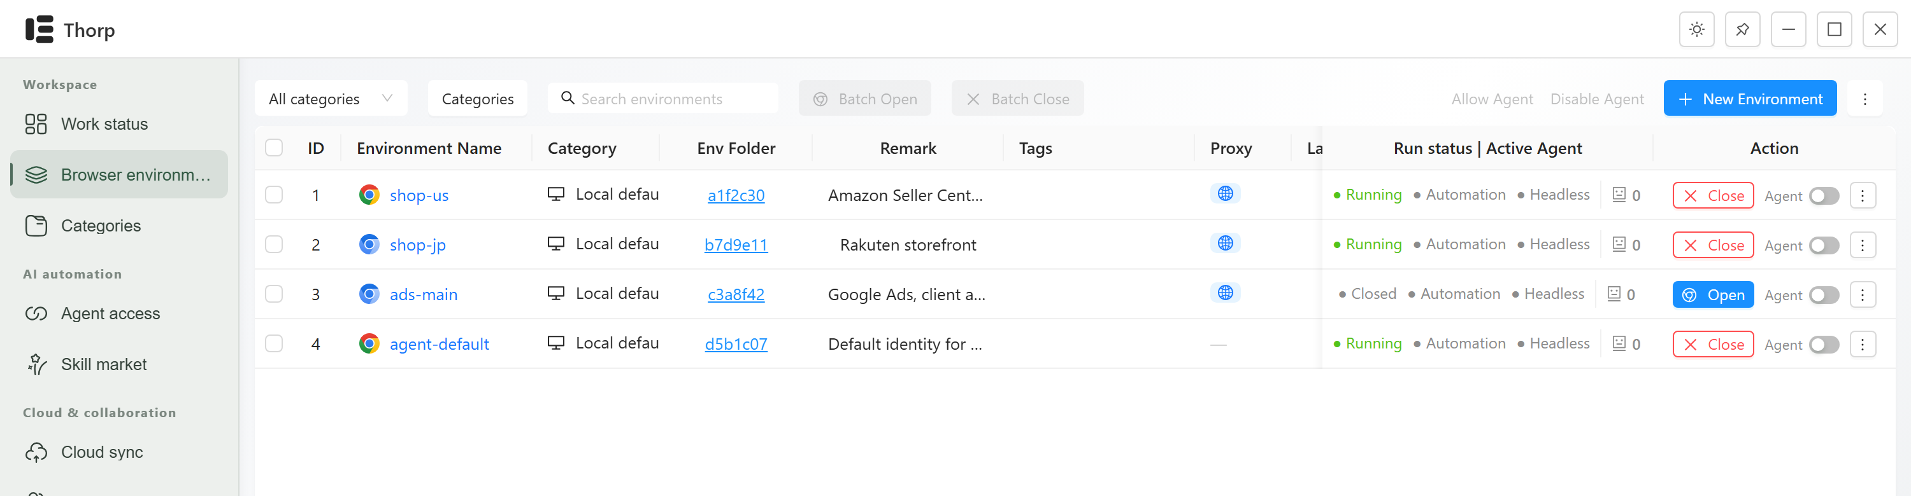Check the box for shop-jp row
Image resolution: width=1911 pixels, height=496 pixels.
tap(274, 244)
